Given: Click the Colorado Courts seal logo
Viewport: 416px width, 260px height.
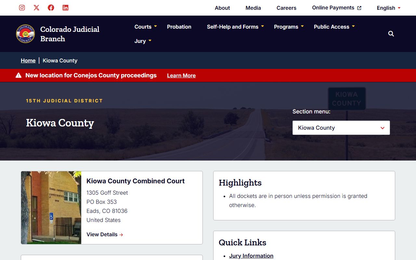Looking at the screenshot, I should (x=25, y=34).
